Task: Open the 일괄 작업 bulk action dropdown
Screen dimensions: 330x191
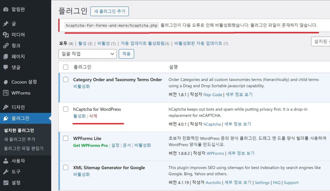Action: (x=88, y=54)
